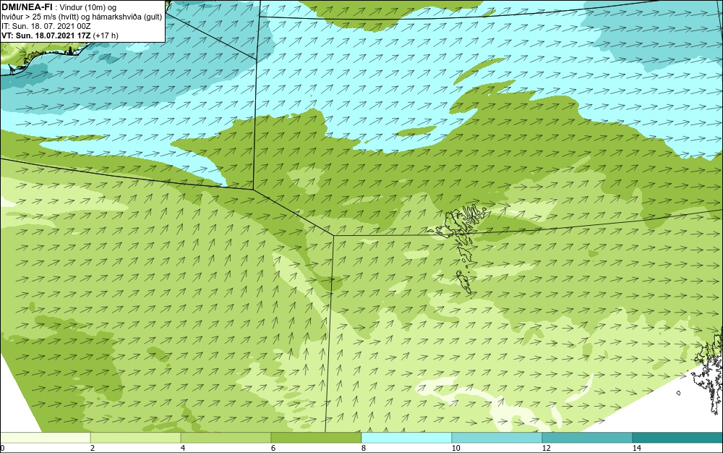The image size is (723, 453).
Task: Click the legend scale label '4'
Action: click(183, 448)
